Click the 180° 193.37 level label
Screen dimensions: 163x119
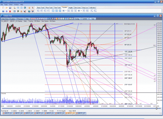(128, 65)
